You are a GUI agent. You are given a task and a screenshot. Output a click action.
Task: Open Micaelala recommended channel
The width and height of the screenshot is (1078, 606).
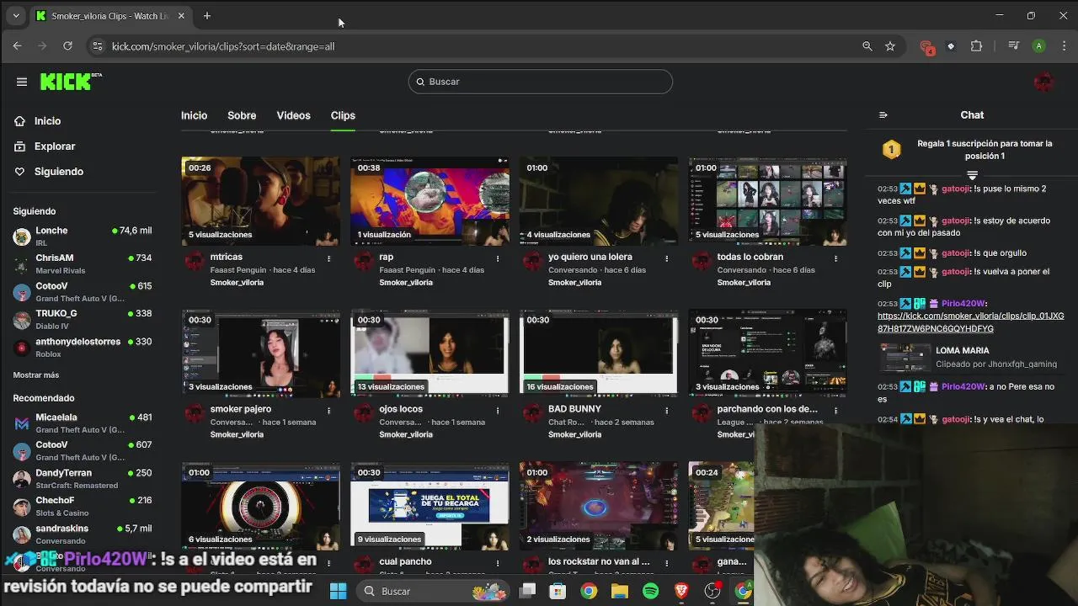point(82,423)
